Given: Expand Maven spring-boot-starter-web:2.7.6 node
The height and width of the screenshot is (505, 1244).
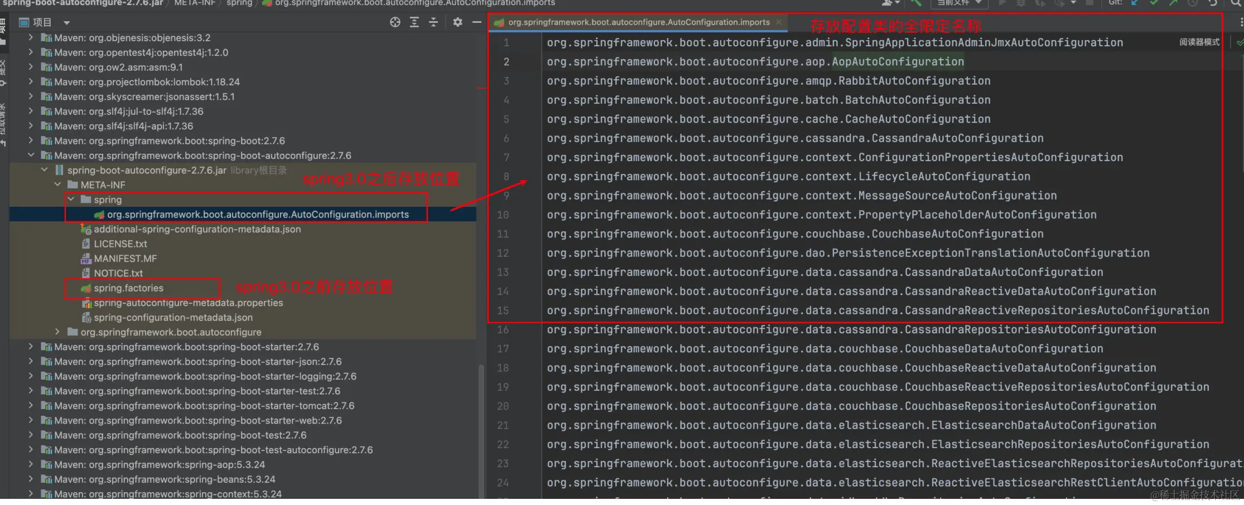Looking at the screenshot, I should [x=31, y=420].
